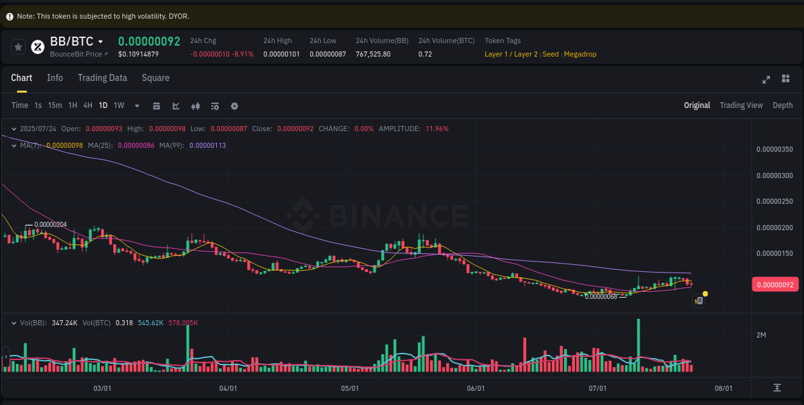Click the Megadrop token tag
The height and width of the screenshot is (405, 804).
[580, 54]
